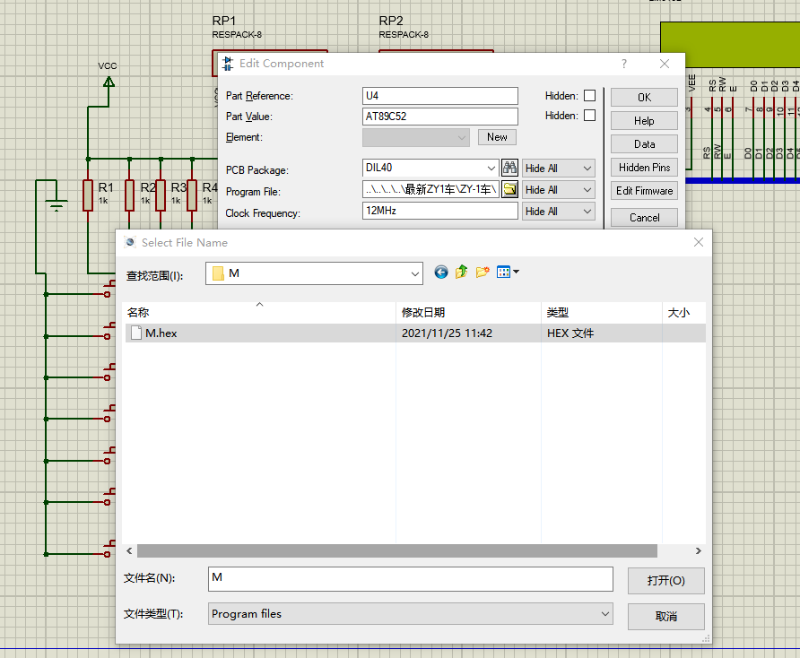
Task: Sort files by 修改日期 column header
Action: coord(468,312)
